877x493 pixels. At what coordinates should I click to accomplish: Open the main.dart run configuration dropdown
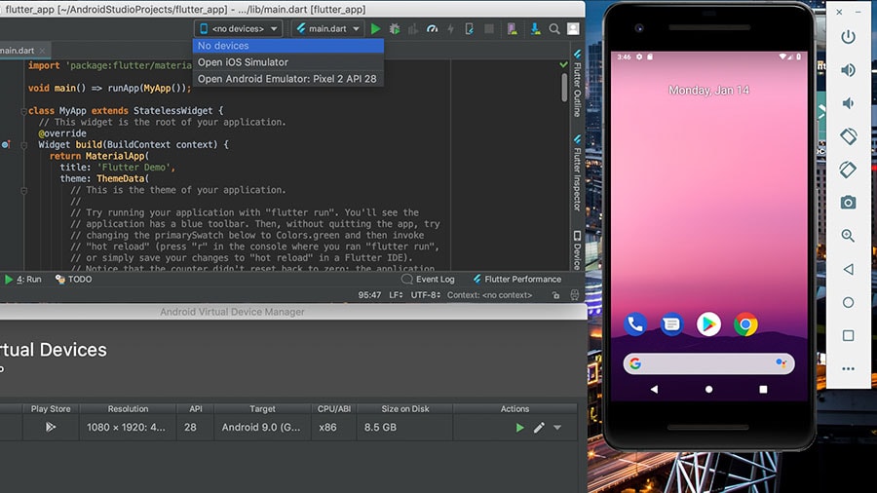click(x=327, y=28)
